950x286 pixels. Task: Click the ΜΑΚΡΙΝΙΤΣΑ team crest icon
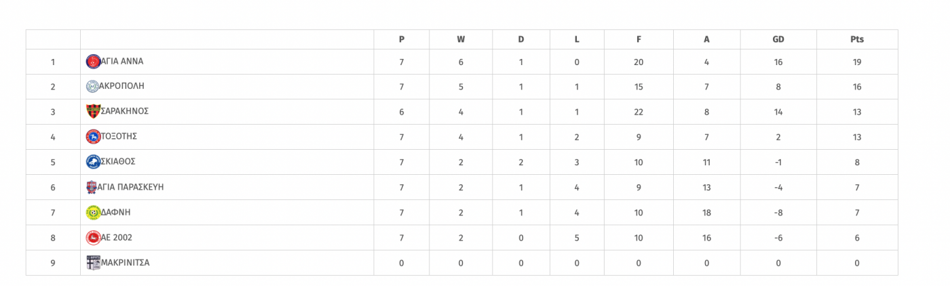[93, 263]
